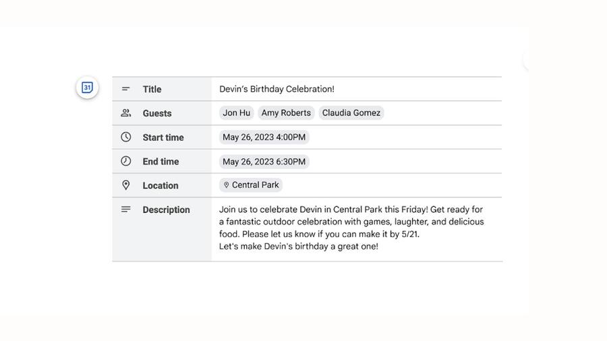Click into the event description paragraph
This screenshot has height=341, width=607.
pos(351,228)
